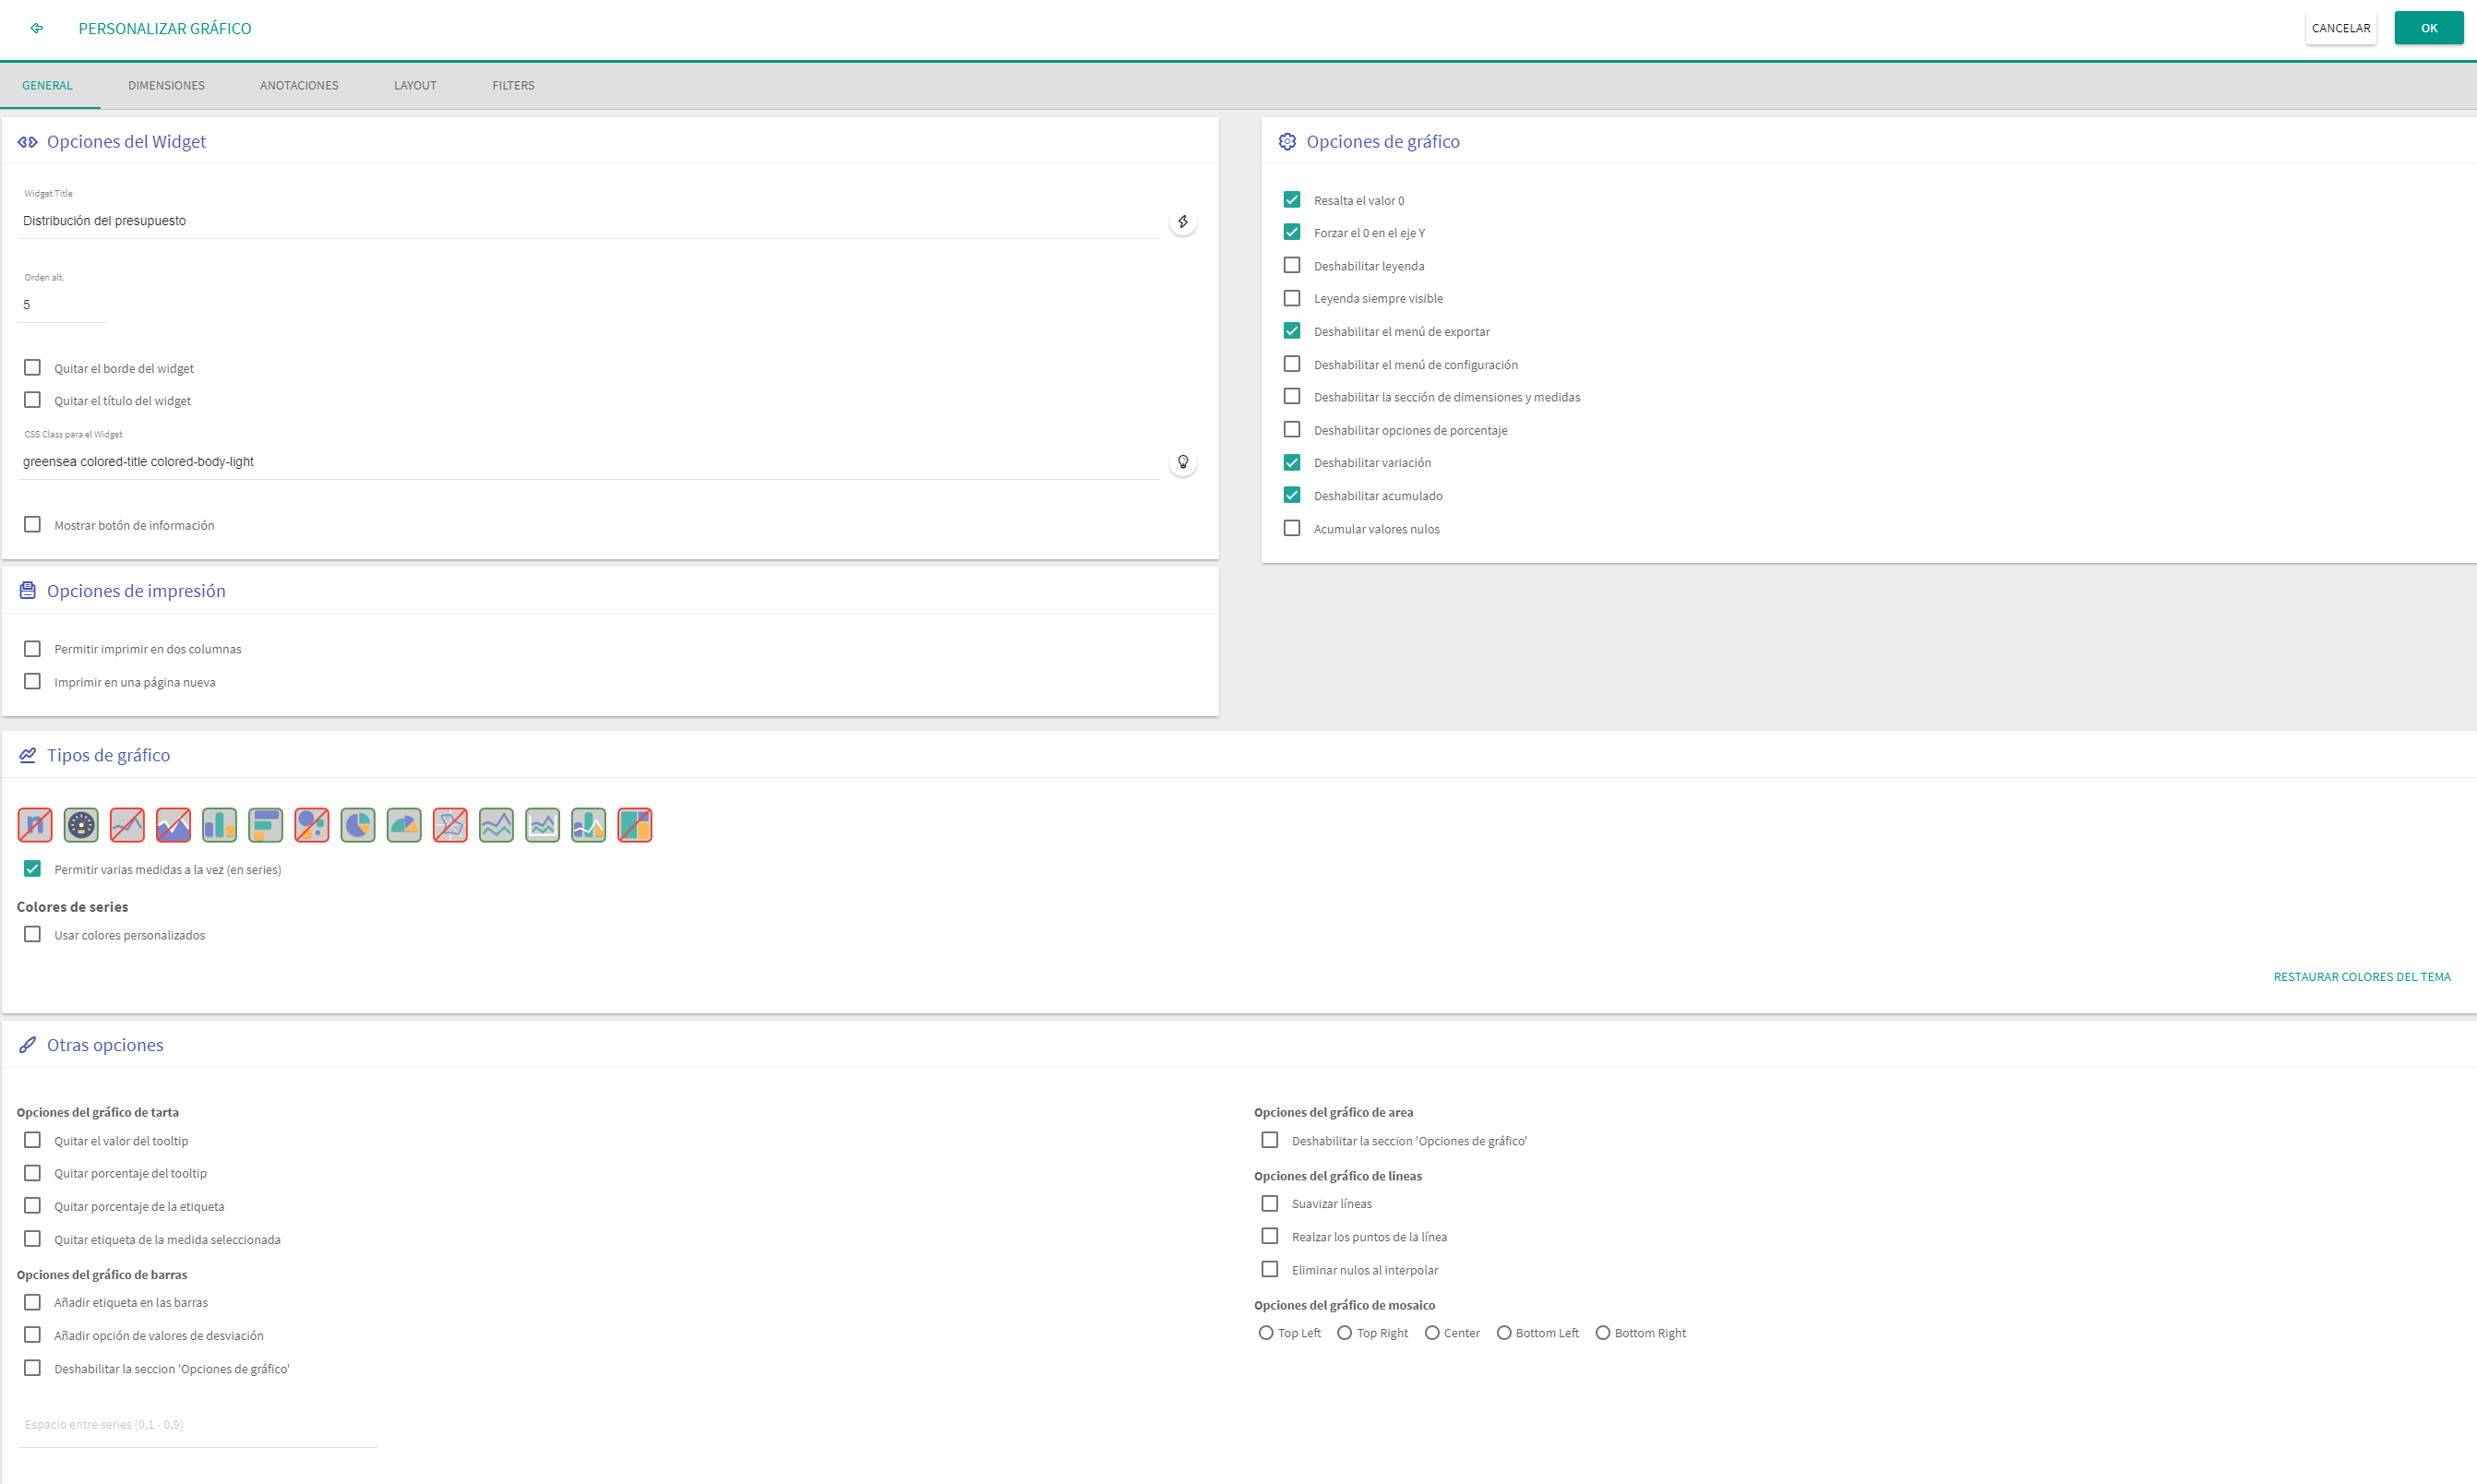Toggle the pie chart type icon
Viewport: 2477px width, 1484px height.
pyautogui.click(x=358, y=825)
